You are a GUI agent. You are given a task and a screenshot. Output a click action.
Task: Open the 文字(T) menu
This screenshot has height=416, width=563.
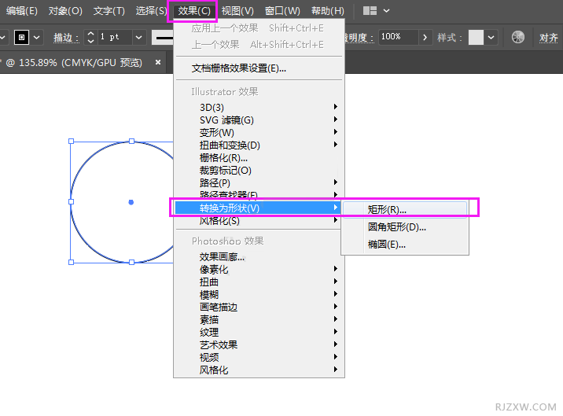109,11
